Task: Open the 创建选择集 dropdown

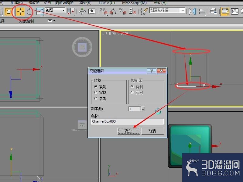Action: click(167, 10)
